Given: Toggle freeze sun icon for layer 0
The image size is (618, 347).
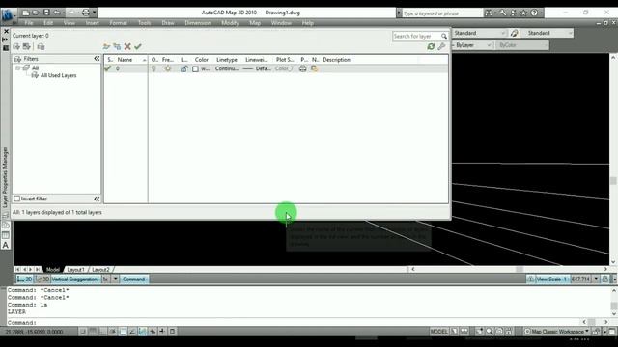Looking at the screenshot, I should (168, 68).
